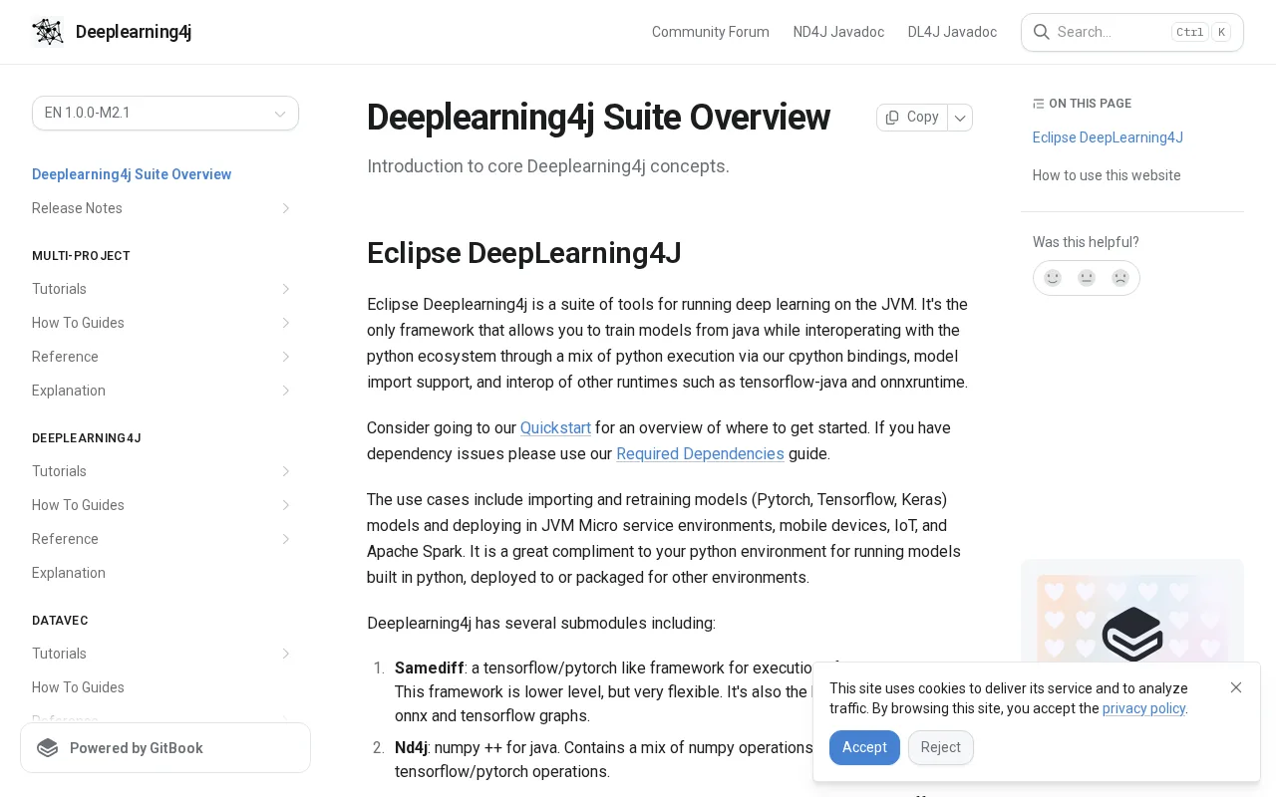Click the DATAVEC section label

pyautogui.click(x=60, y=621)
